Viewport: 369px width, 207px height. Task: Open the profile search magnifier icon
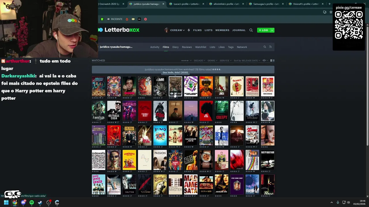265,47
